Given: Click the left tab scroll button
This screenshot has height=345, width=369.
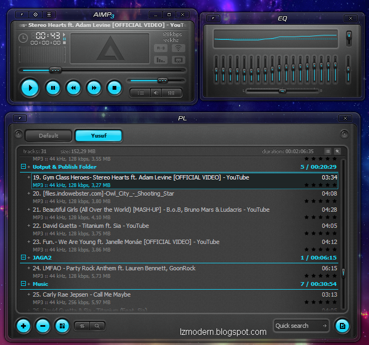Looking at the screenshot, I should pyautogui.click(x=18, y=134).
